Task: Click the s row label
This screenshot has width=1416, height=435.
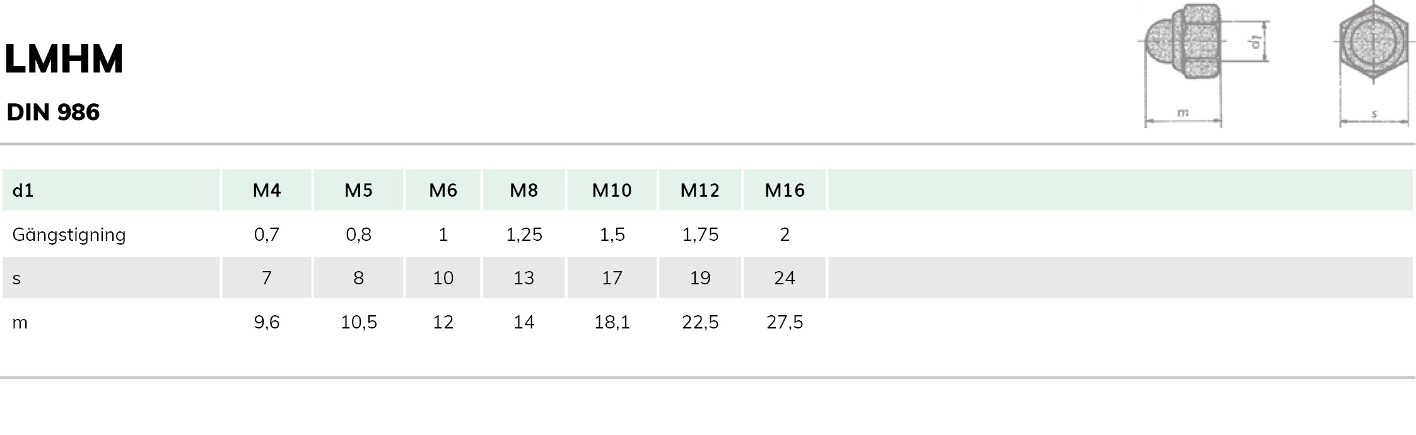Action: 16,278
